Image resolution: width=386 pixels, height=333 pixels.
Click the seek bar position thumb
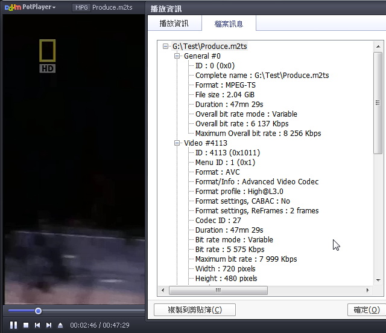pos(38,311)
